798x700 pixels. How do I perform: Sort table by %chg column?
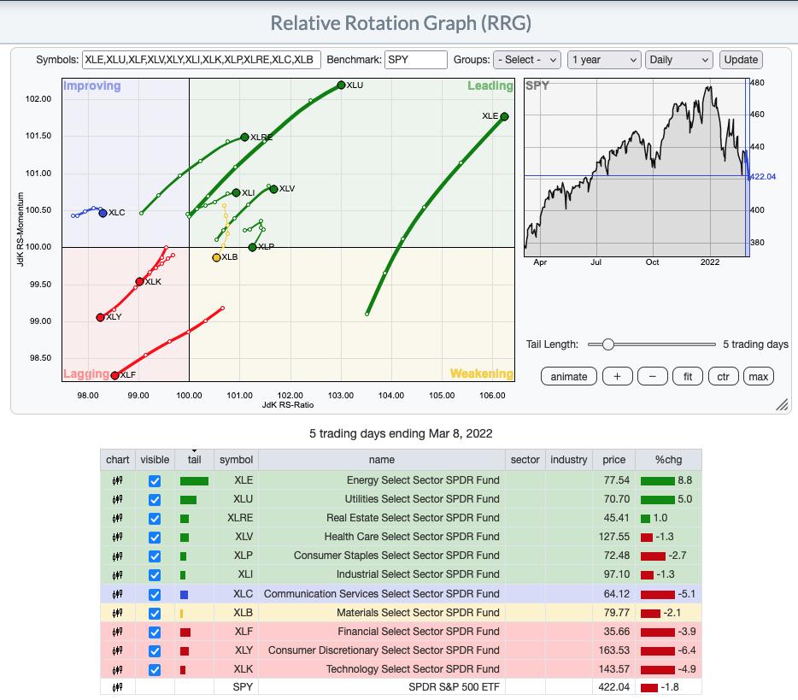pos(668,459)
